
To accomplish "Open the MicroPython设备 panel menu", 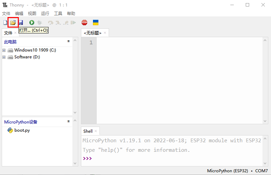I will click(69, 122).
